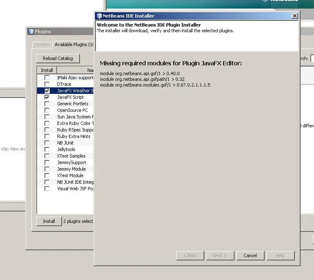Click the org.netbeans.api.gsfpath/1 module line
Image resolution: width=314 pixels, height=280 pixels.
tap(142, 79)
